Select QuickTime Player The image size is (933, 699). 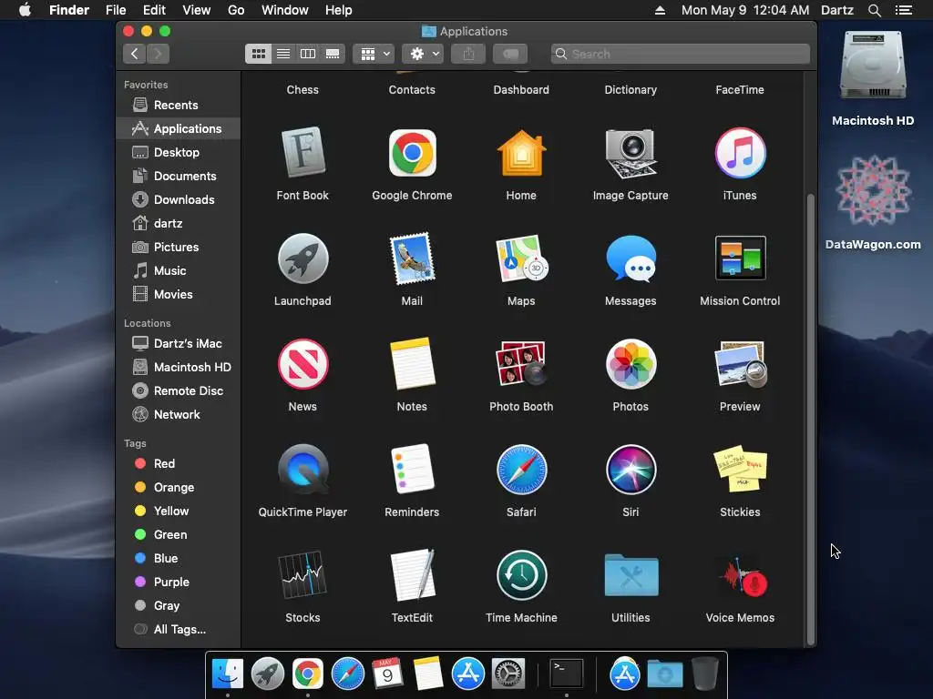[x=302, y=469]
